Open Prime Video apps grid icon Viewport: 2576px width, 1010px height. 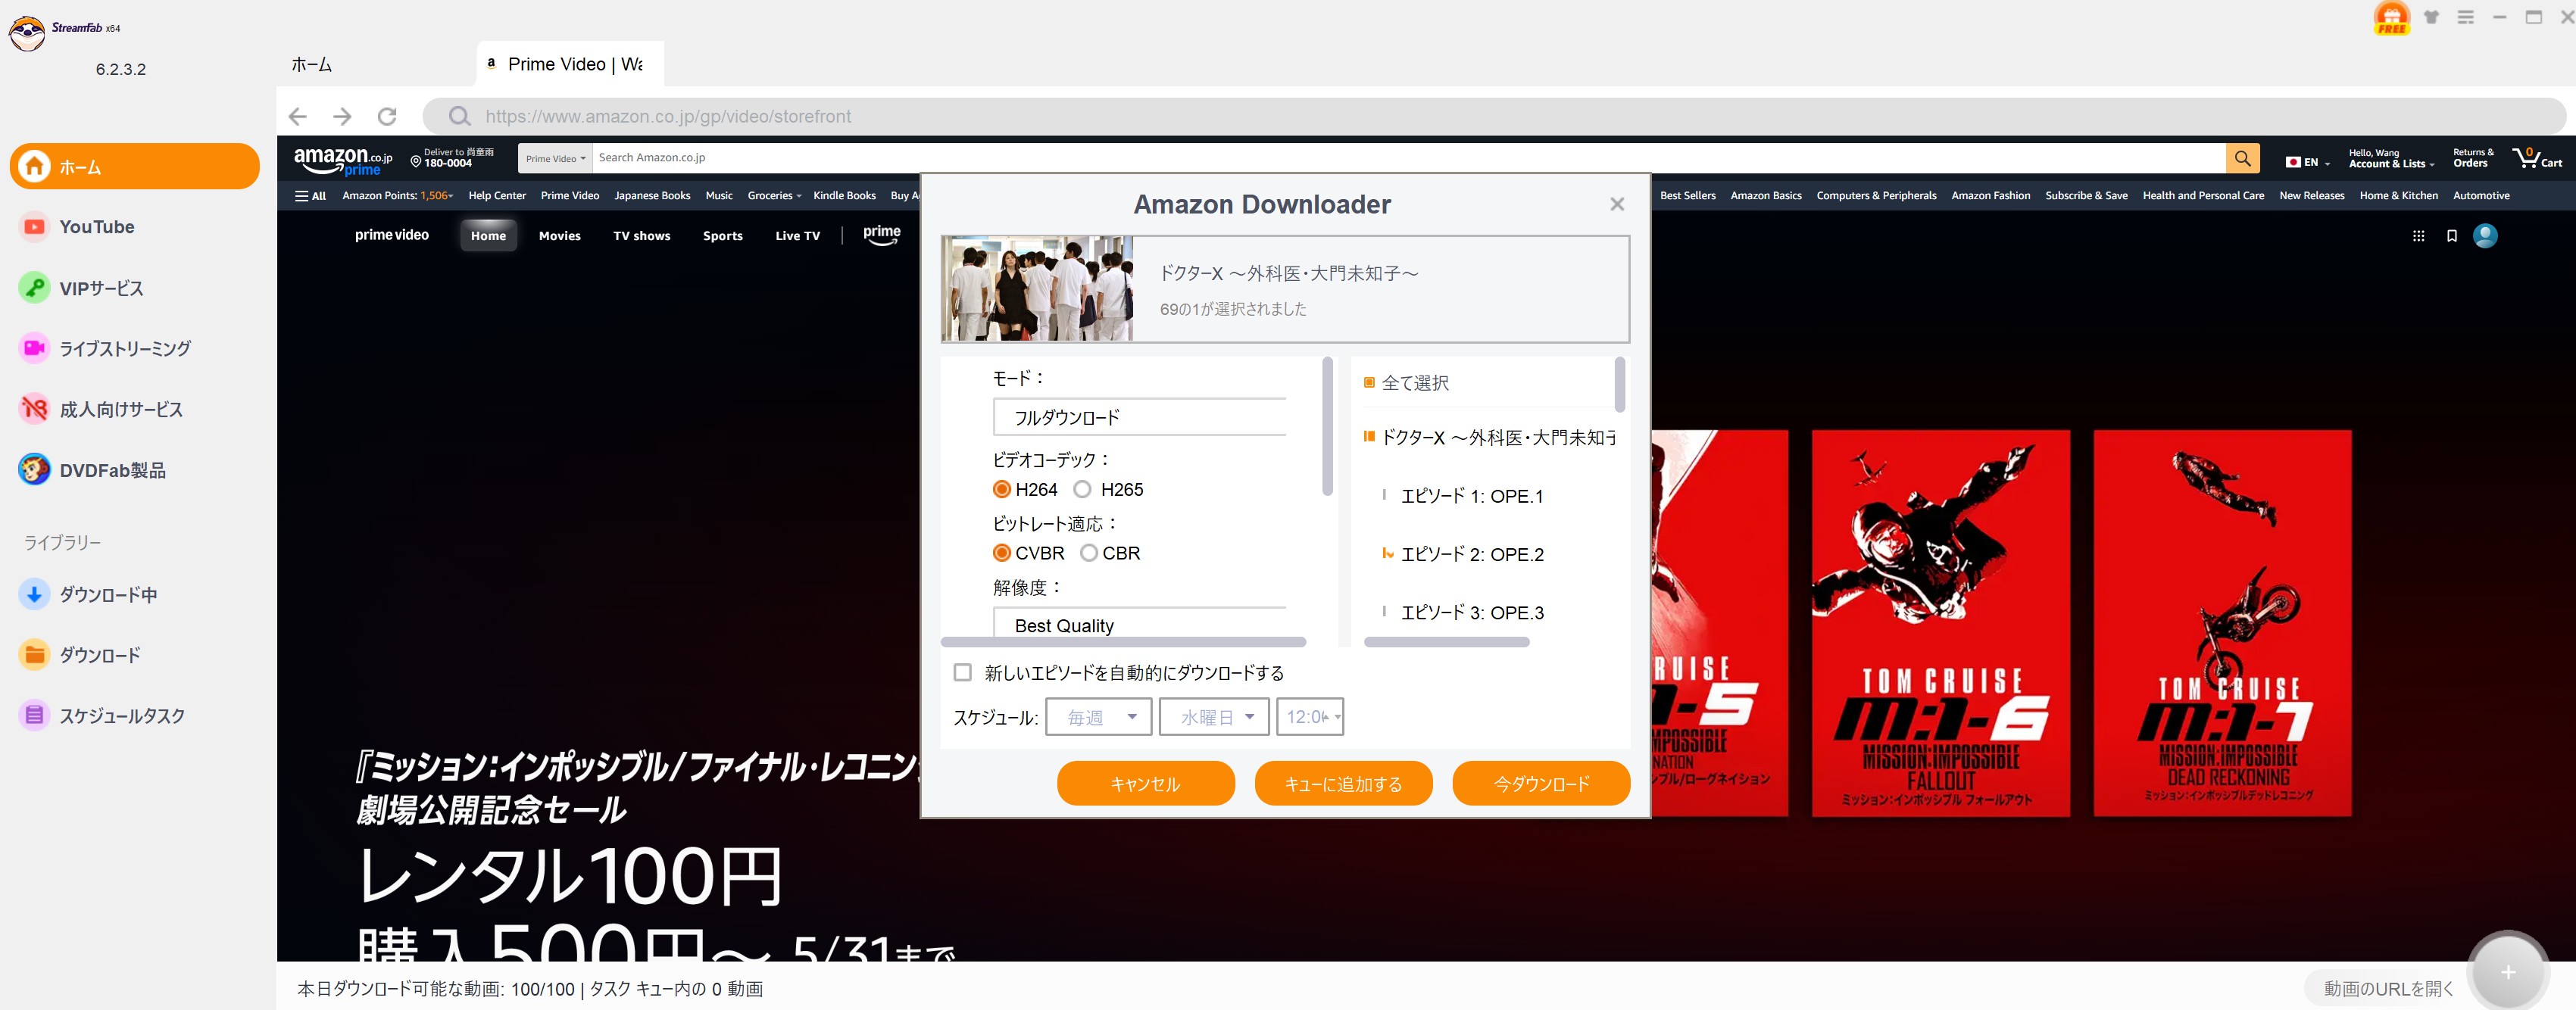pos(2418,236)
